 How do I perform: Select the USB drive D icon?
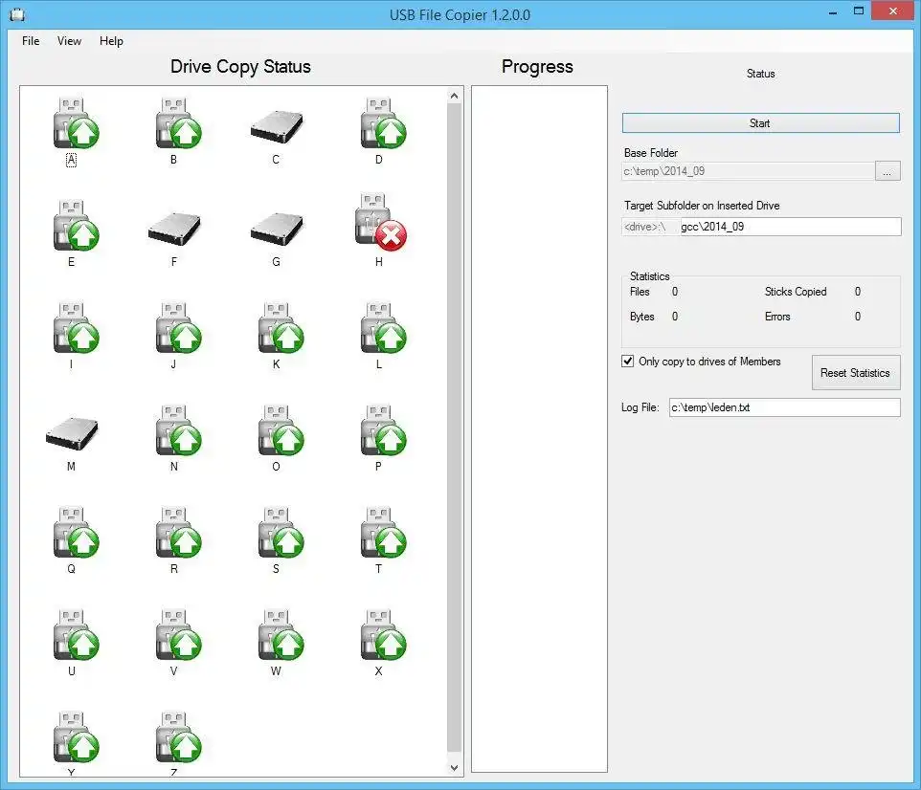click(384, 123)
